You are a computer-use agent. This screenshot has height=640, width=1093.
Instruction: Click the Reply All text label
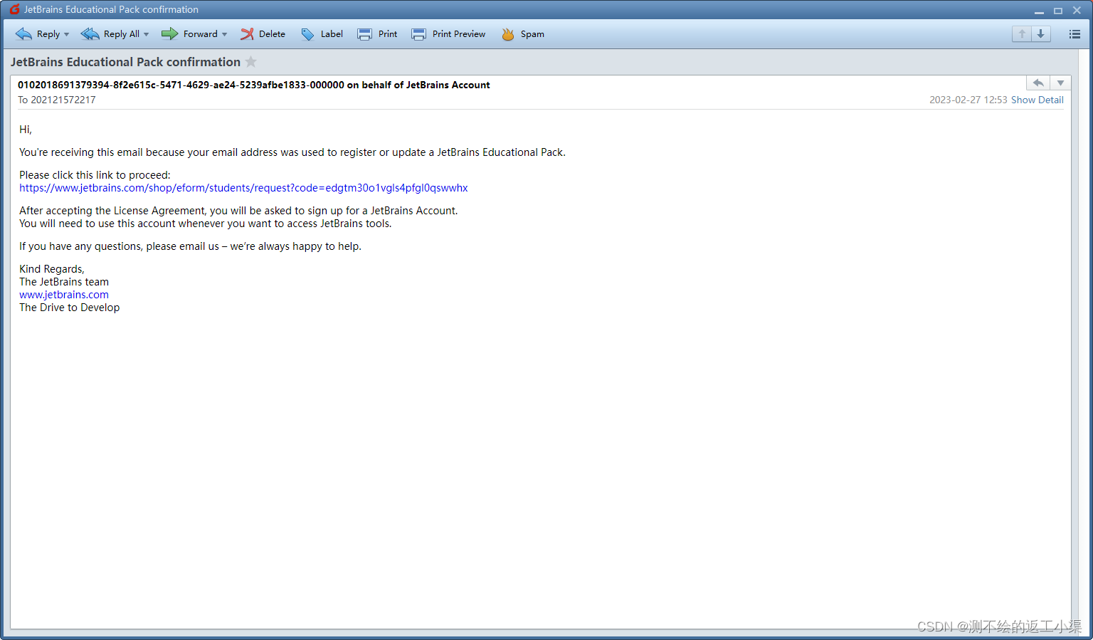pos(122,34)
